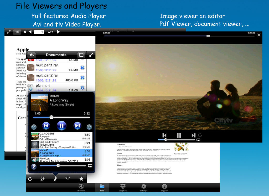The image size is (269, 196).
Task: Click the A Long Way album cover
Action: pos(39,102)
